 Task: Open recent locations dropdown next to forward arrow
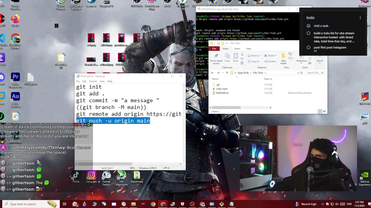223,73
